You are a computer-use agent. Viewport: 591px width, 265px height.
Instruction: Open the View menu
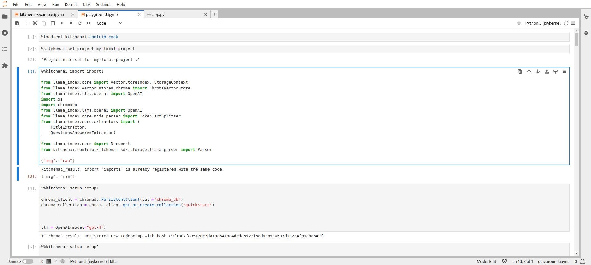point(42,4)
